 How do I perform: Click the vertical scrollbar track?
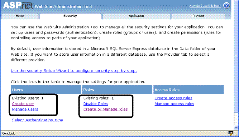click(x=236, y=61)
